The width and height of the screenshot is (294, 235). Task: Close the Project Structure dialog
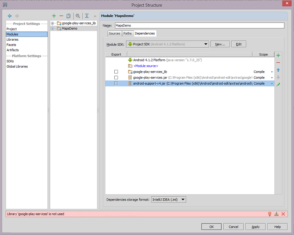287,3
